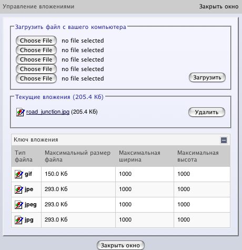Click the fifth Choose File button
The image size is (242, 250).
tap(36, 78)
